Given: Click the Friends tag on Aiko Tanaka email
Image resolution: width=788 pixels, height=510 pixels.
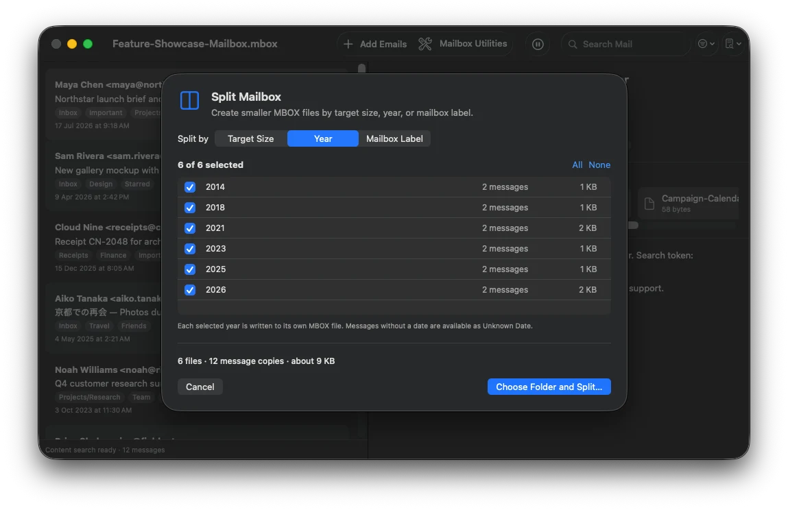Looking at the screenshot, I should click(134, 326).
